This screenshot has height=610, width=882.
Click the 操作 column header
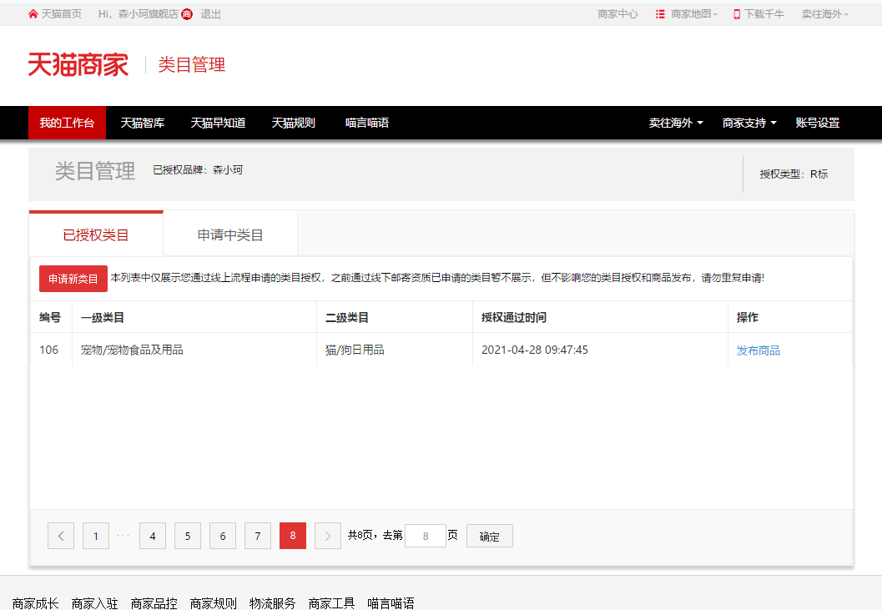(748, 317)
